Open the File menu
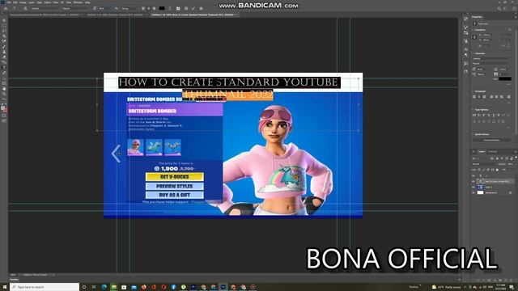The height and width of the screenshot is (291, 518). (x=9, y=2)
